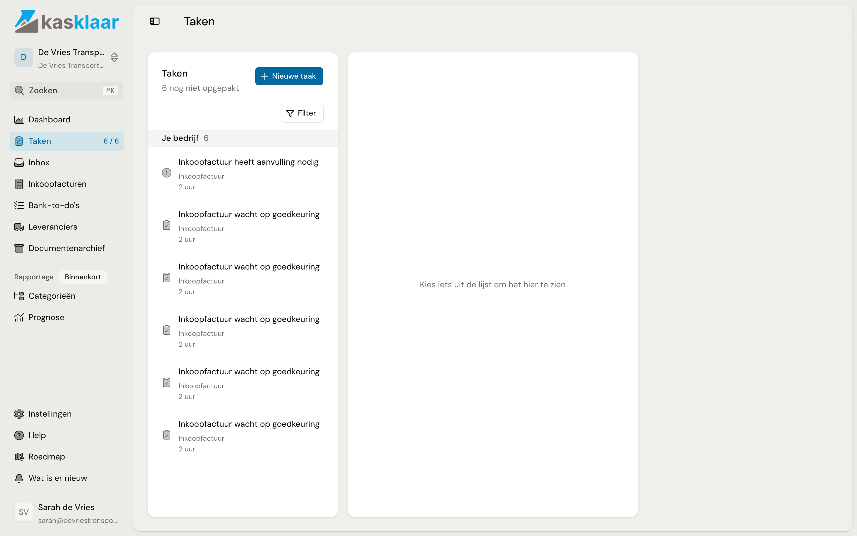Image resolution: width=857 pixels, height=536 pixels.
Task: Go to Inkoopfacturen
Action: tap(67, 184)
